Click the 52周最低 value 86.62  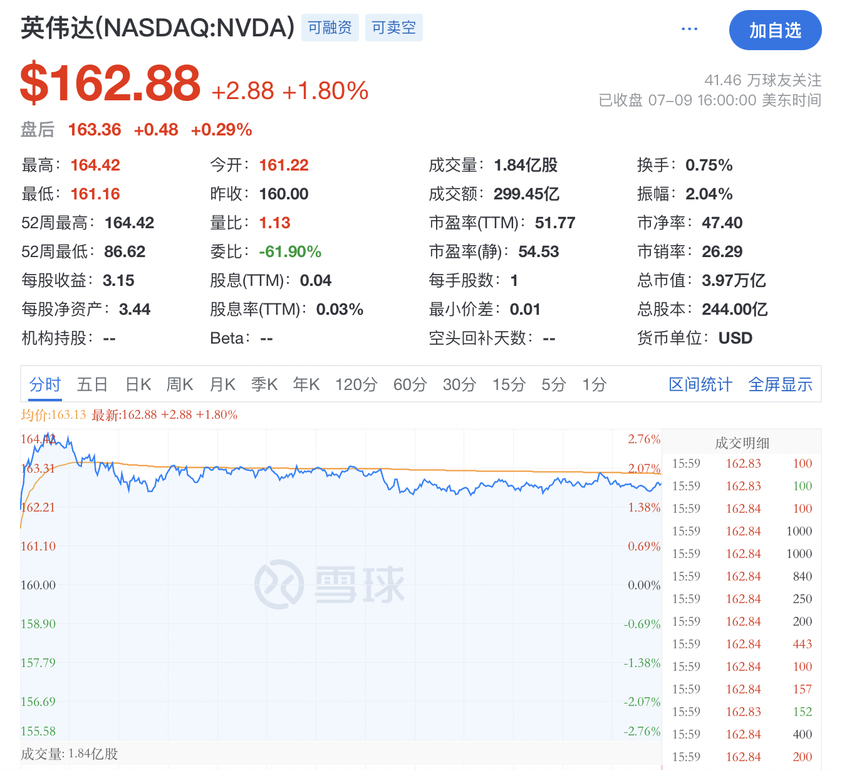pos(125,251)
